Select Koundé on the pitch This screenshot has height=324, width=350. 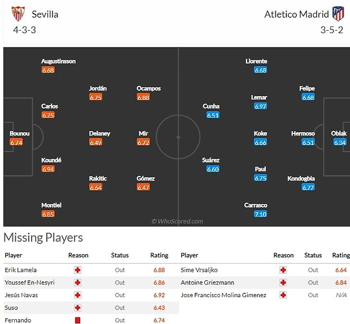click(51, 160)
